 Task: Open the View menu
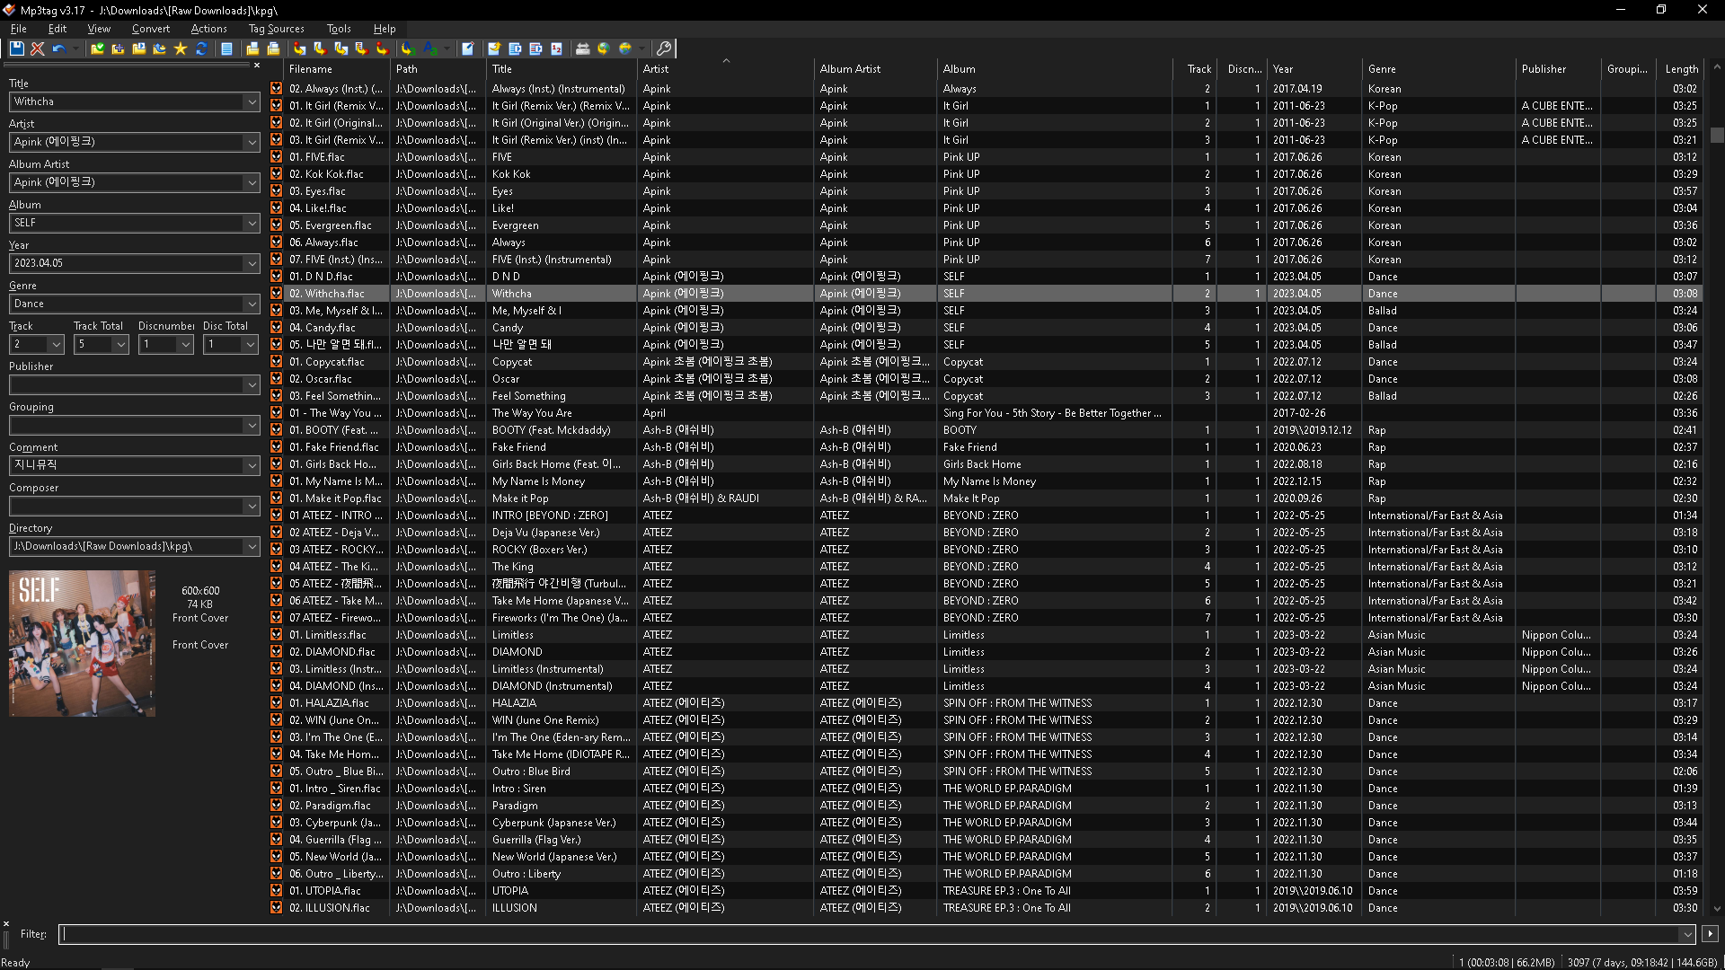pyautogui.click(x=99, y=29)
